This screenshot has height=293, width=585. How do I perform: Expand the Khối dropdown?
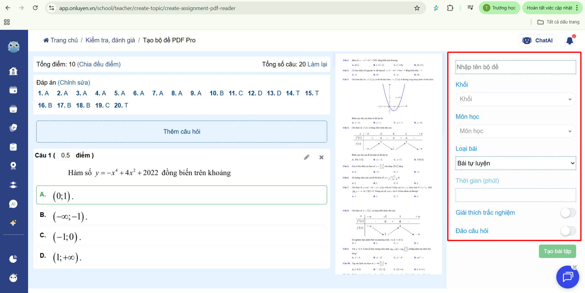point(515,99)
